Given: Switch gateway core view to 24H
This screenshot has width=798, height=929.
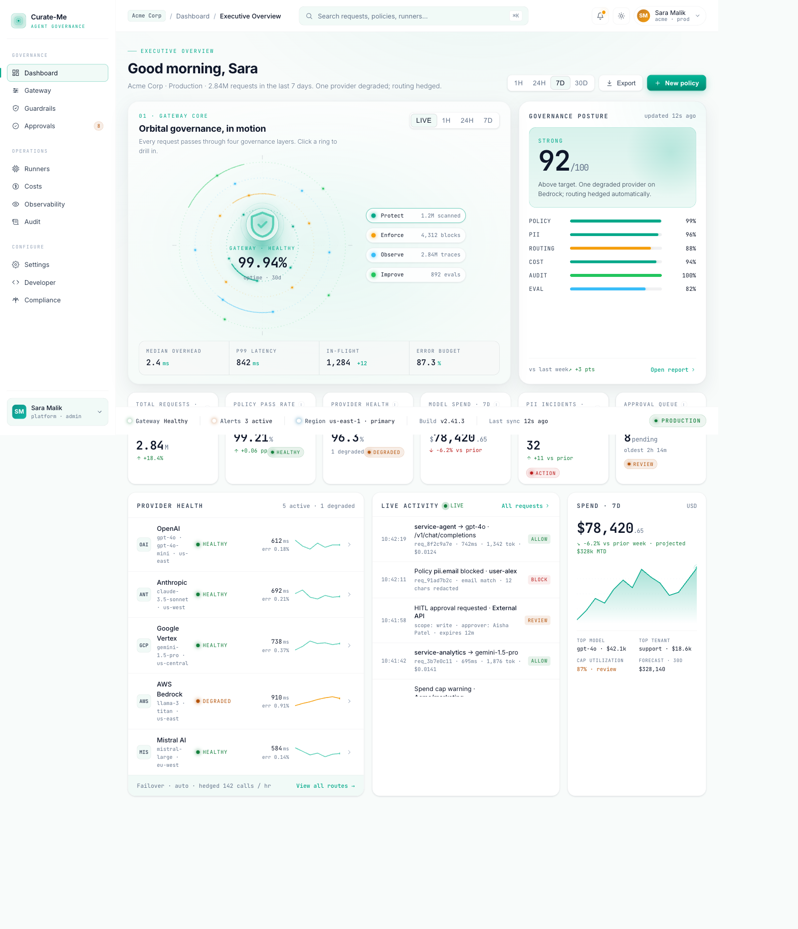Looking at the screenshot, I should click(467, 121).
